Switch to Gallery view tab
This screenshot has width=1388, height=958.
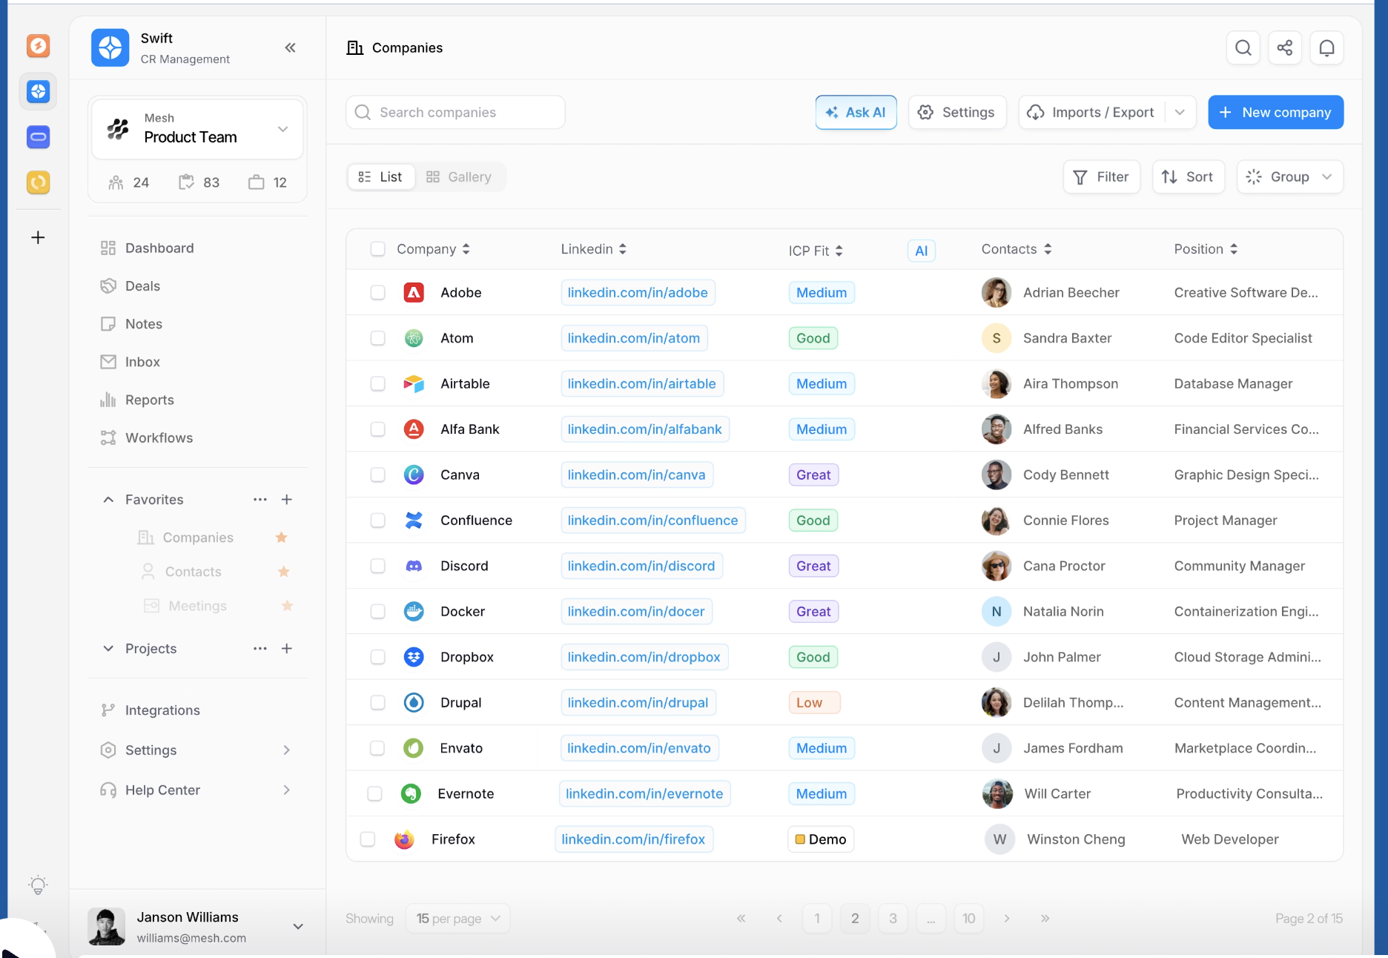(x=459, y=177)
